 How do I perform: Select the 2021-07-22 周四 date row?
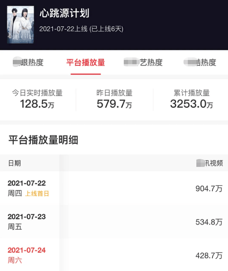114,188
